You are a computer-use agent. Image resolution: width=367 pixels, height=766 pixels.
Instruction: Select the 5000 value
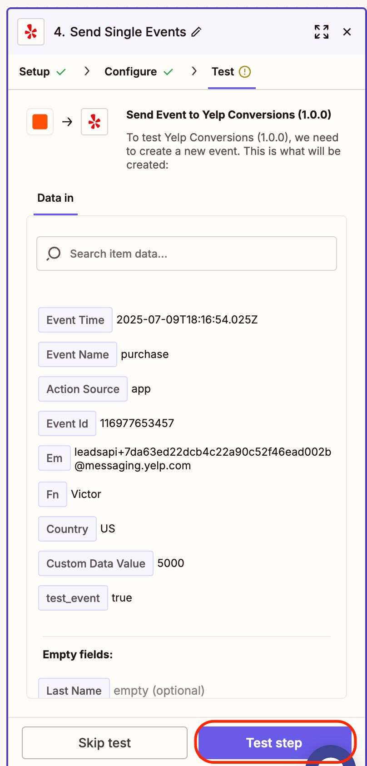(171, 563)
